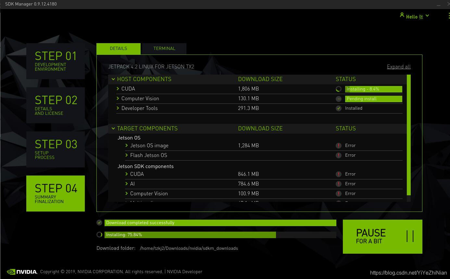The height and width of the screenshot is (279, 450).
Task: Click the Installing: 75.84% overall progress bar
Action: (x=220, y=235)
